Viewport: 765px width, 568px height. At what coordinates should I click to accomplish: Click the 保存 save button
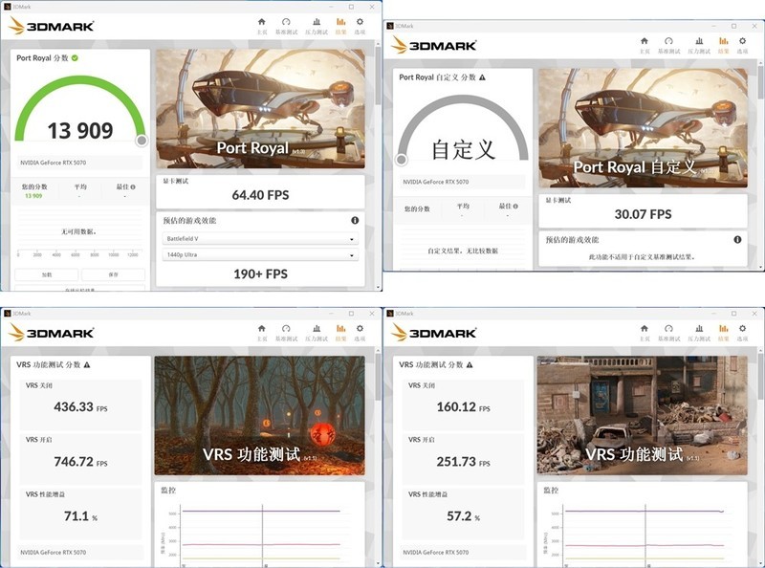(113, 273)
